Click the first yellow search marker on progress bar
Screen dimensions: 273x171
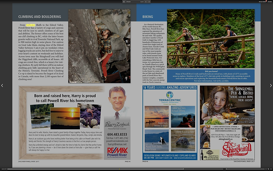coord(31,169)
